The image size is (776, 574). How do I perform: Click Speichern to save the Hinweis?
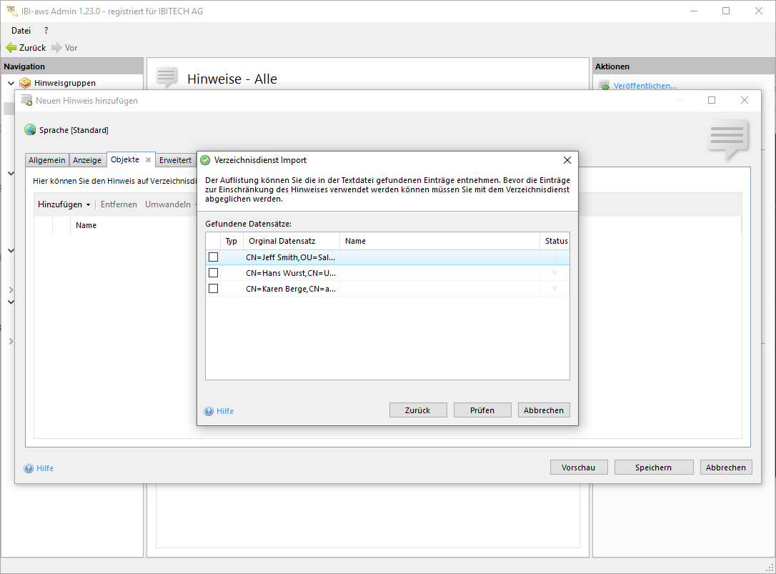pos(653,467)
